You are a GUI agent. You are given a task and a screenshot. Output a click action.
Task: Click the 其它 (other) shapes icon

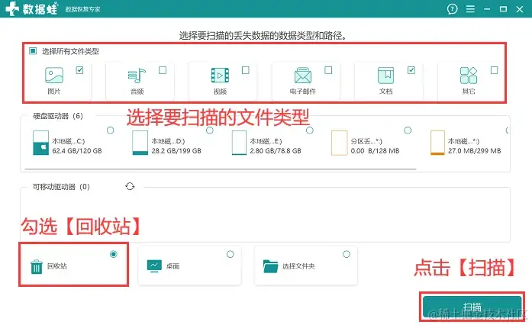coord(469,76)
